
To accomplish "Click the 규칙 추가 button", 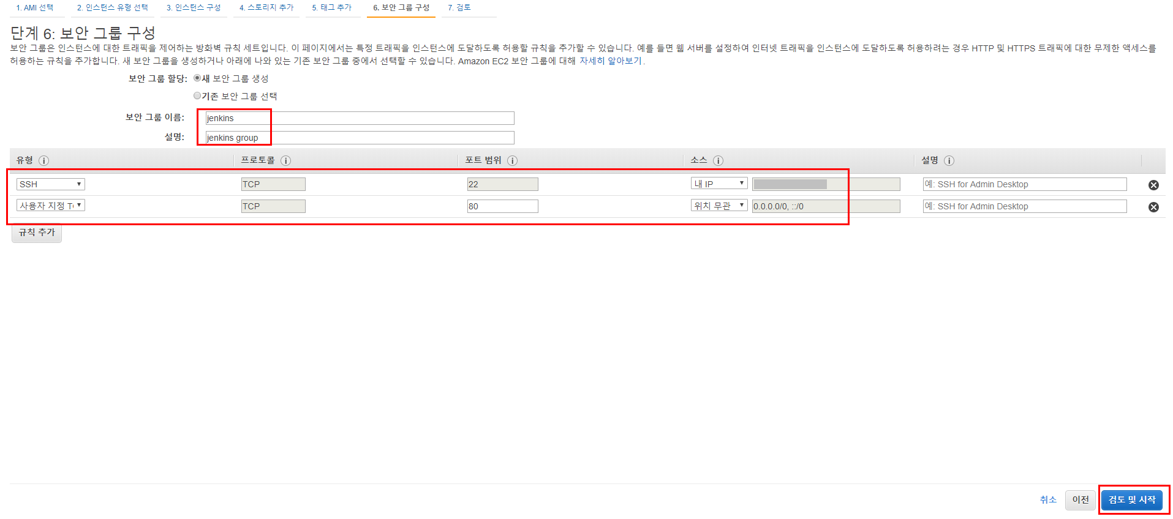I will click(x=37, y=233).
